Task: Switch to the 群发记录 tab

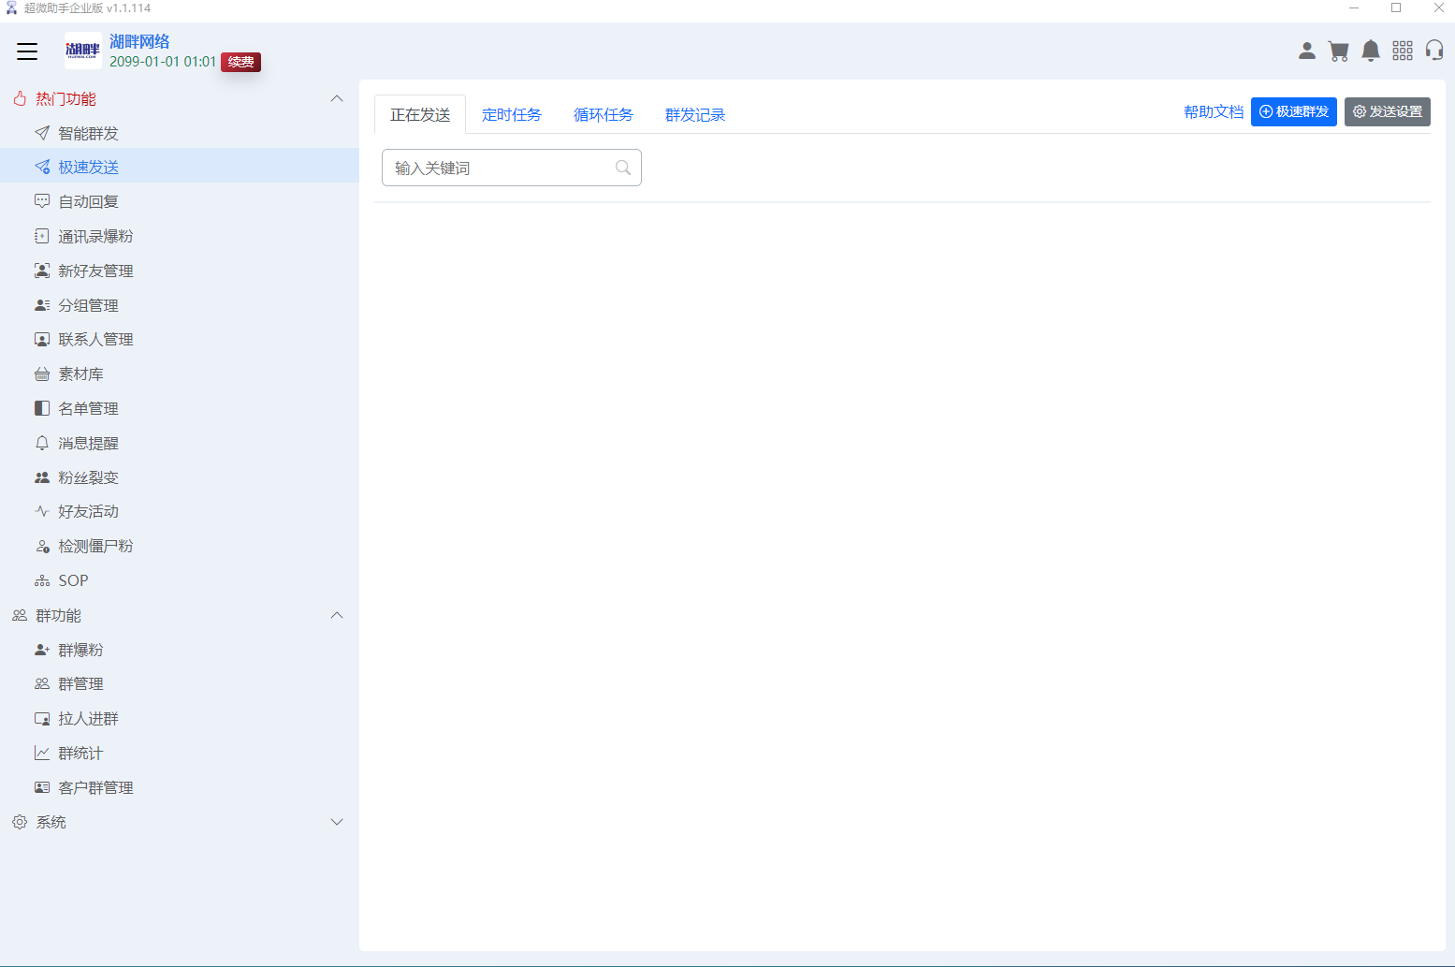Action: click(x=694, y=114)
